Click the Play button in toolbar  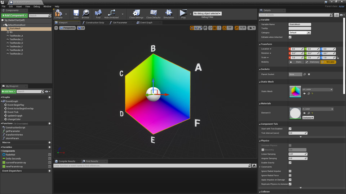(x=183, y=14)
